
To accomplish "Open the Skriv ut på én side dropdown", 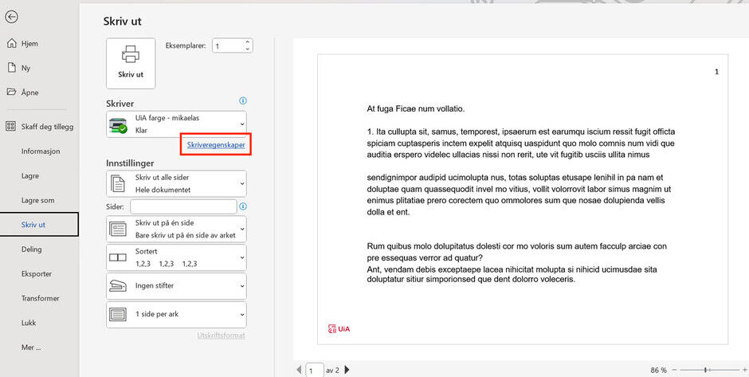I will click(176, 229).
